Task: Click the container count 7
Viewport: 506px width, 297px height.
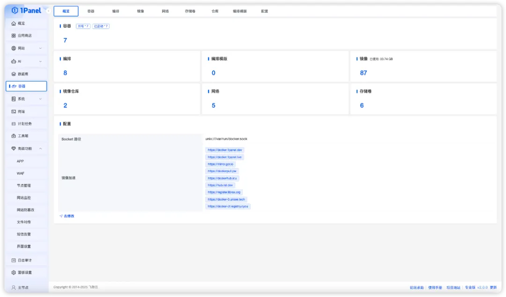Action: (65, 40)
